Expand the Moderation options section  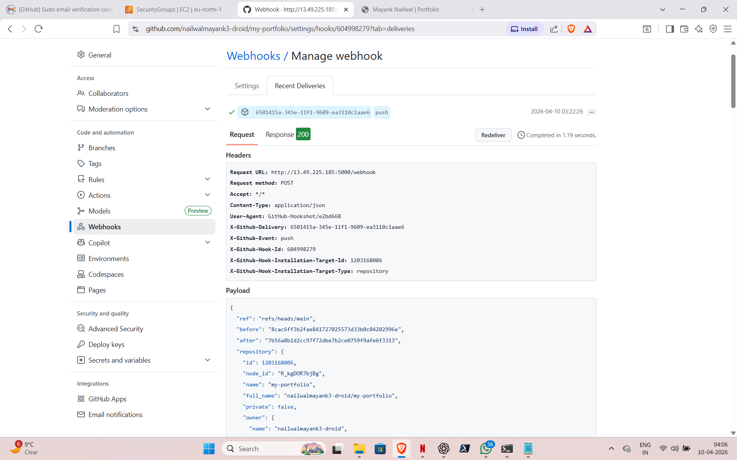point(208,109)
